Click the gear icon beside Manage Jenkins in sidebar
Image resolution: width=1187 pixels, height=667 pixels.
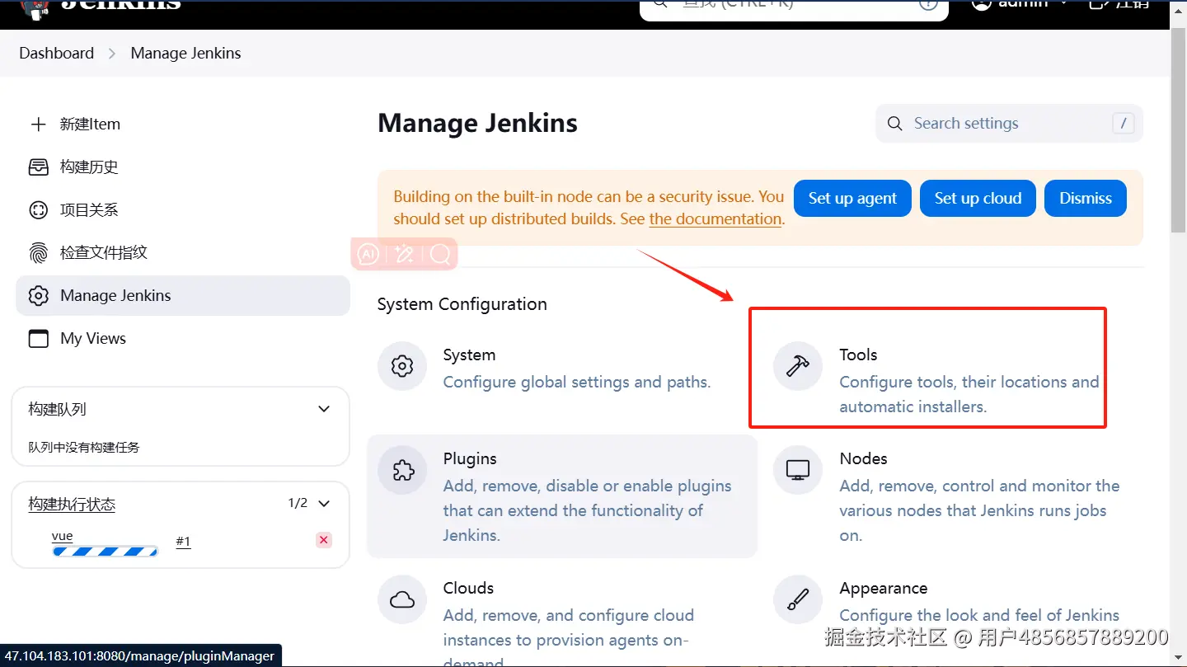click(x=38, y=296)
